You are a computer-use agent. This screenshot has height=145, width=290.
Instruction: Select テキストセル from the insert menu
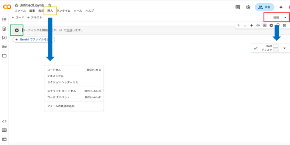pos(74,76)
